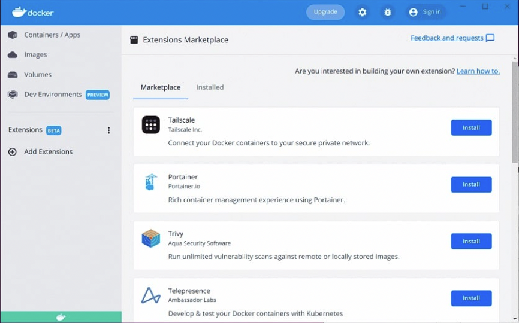This screenshot has height=323, width=519.
Task: Click the whale icon in green status bar
Action: pyautogui.click(x=61, y=318)
